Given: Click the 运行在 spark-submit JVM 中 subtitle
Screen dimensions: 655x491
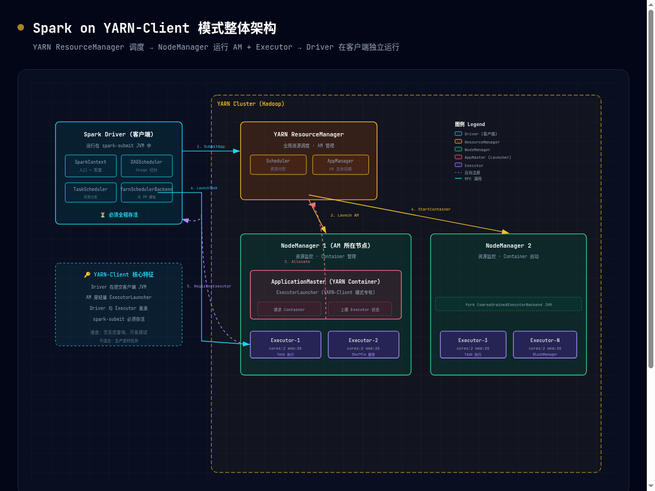Looking at the screenshot, I should pos(118,146).
